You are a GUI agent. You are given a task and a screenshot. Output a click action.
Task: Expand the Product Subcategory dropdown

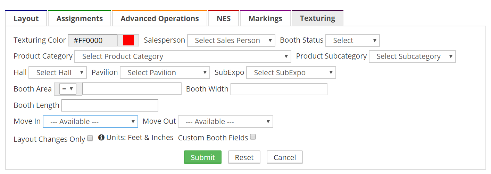[412, 56]
